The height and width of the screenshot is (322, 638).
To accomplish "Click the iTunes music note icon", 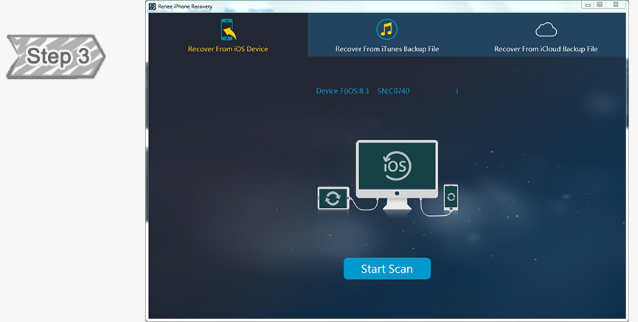I will tap(386, 29).
